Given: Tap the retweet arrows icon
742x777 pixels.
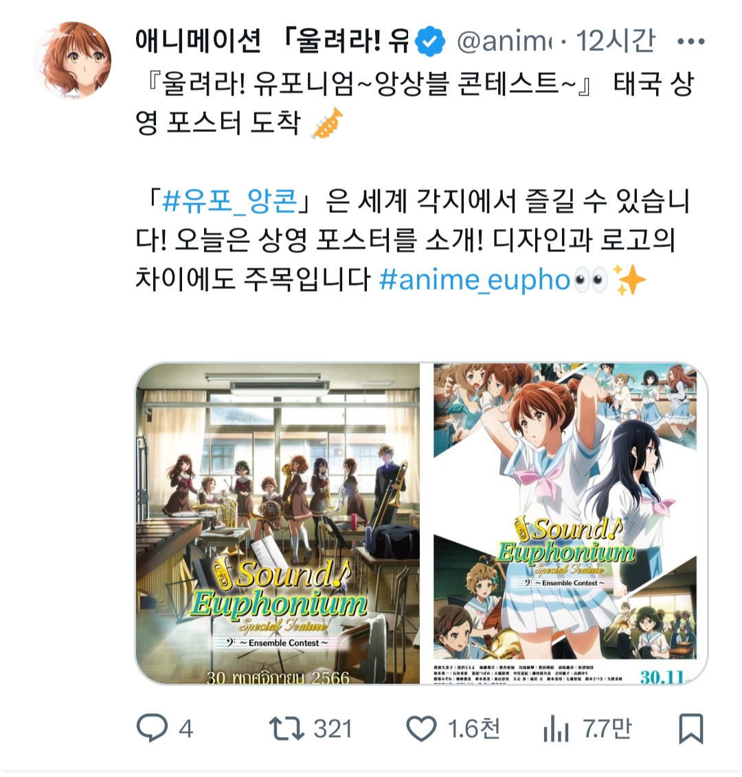Looking at the screenshot, I should pos(286,729).
